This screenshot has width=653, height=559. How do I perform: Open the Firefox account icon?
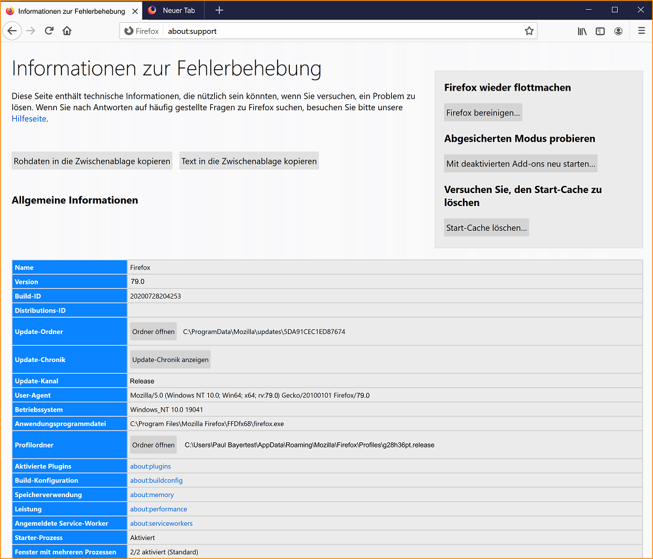pyautogui.click(x=618, y=31)
